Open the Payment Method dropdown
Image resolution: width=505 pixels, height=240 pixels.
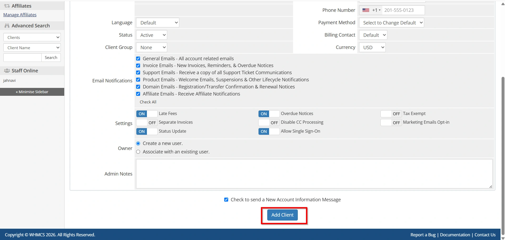(392, 23)
